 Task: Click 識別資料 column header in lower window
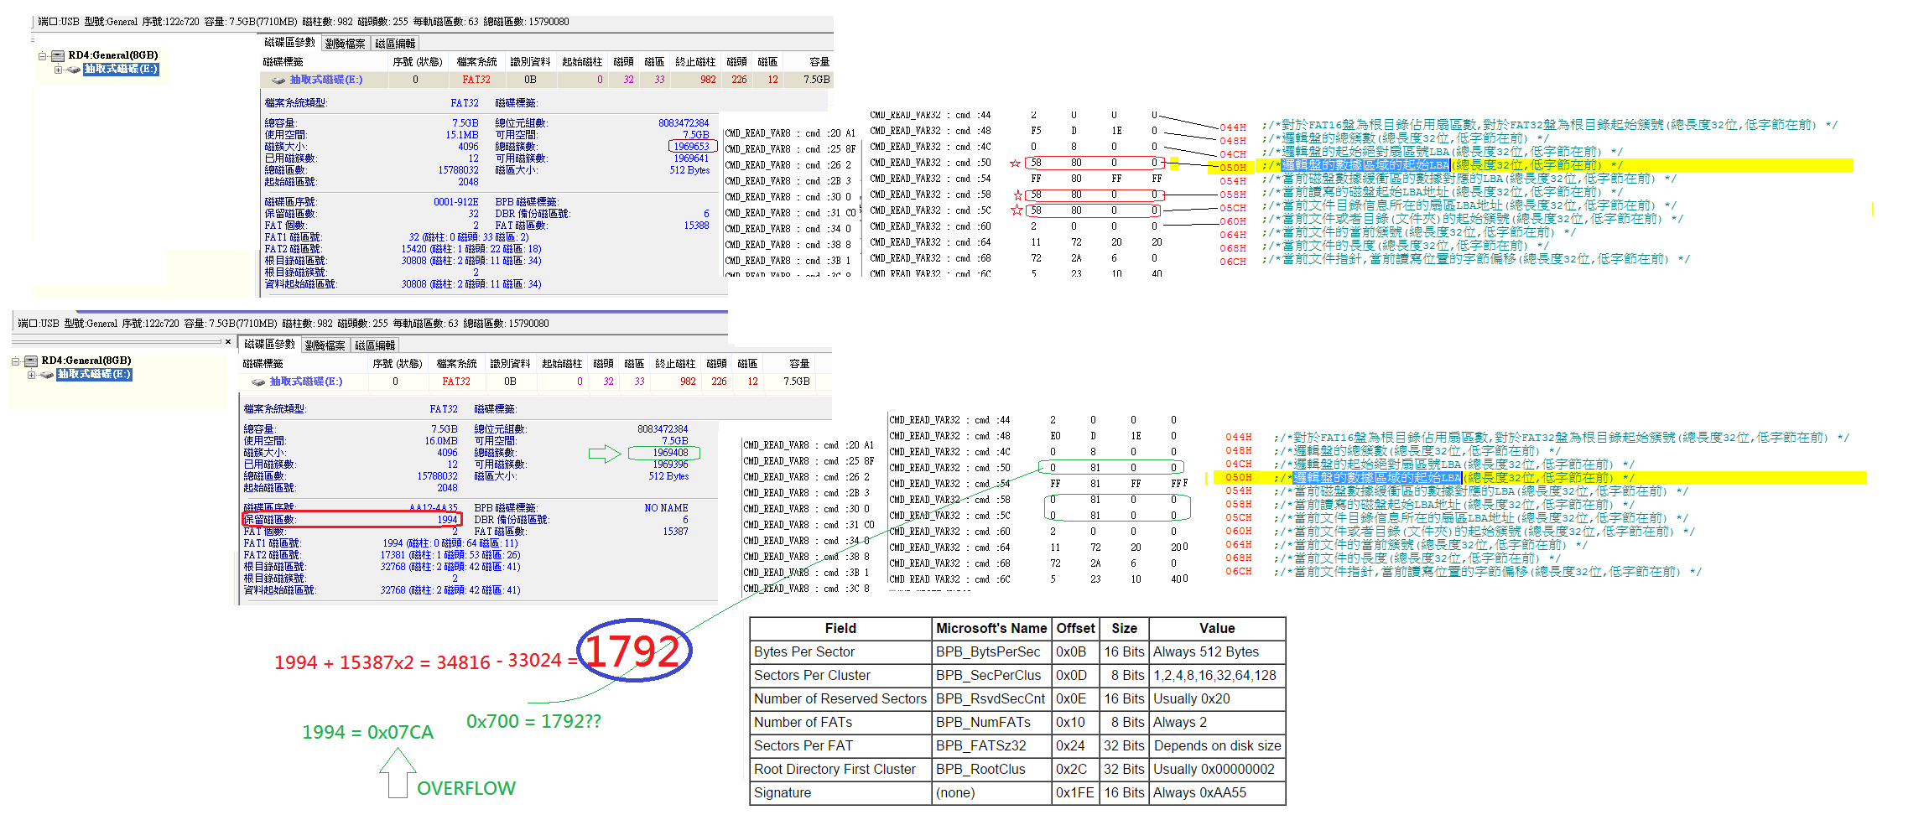tap(510, 364)
